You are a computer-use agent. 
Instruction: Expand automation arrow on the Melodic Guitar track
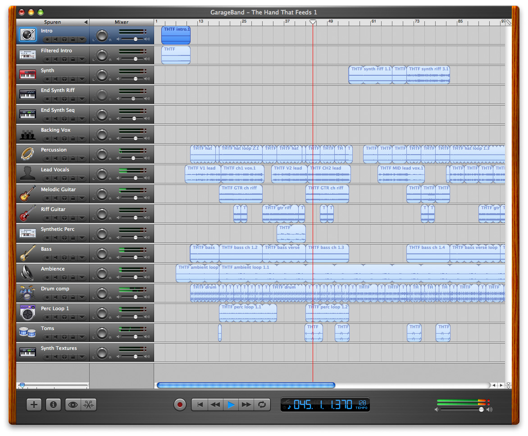[82, 198]
